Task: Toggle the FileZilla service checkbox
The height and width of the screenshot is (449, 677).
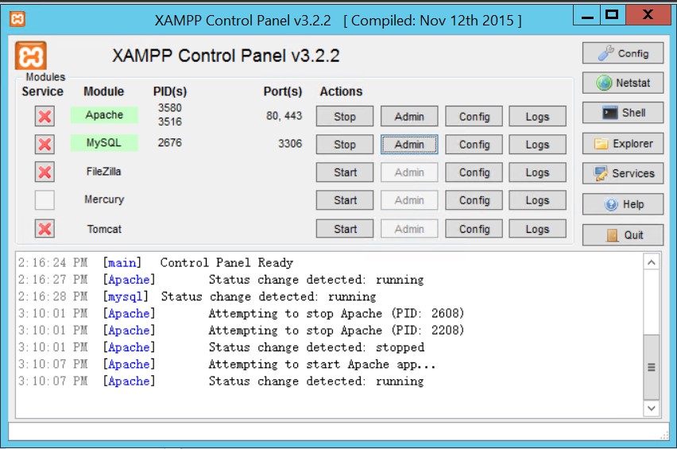Action: (x=44, y=172)
